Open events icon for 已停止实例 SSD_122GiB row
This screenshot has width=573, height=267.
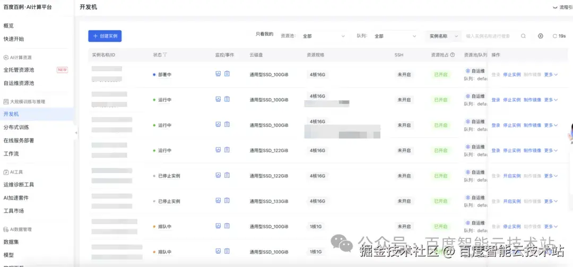(227, 175)
